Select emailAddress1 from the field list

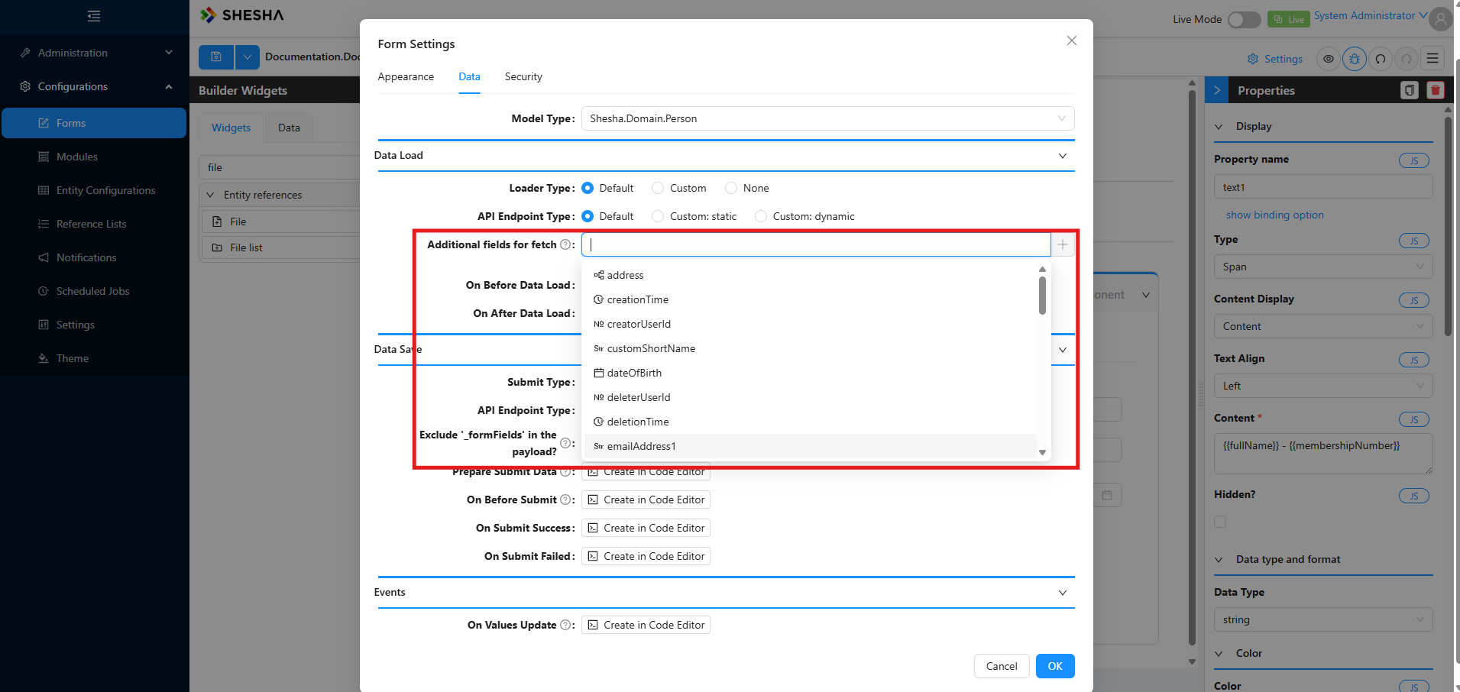point(810,446)
